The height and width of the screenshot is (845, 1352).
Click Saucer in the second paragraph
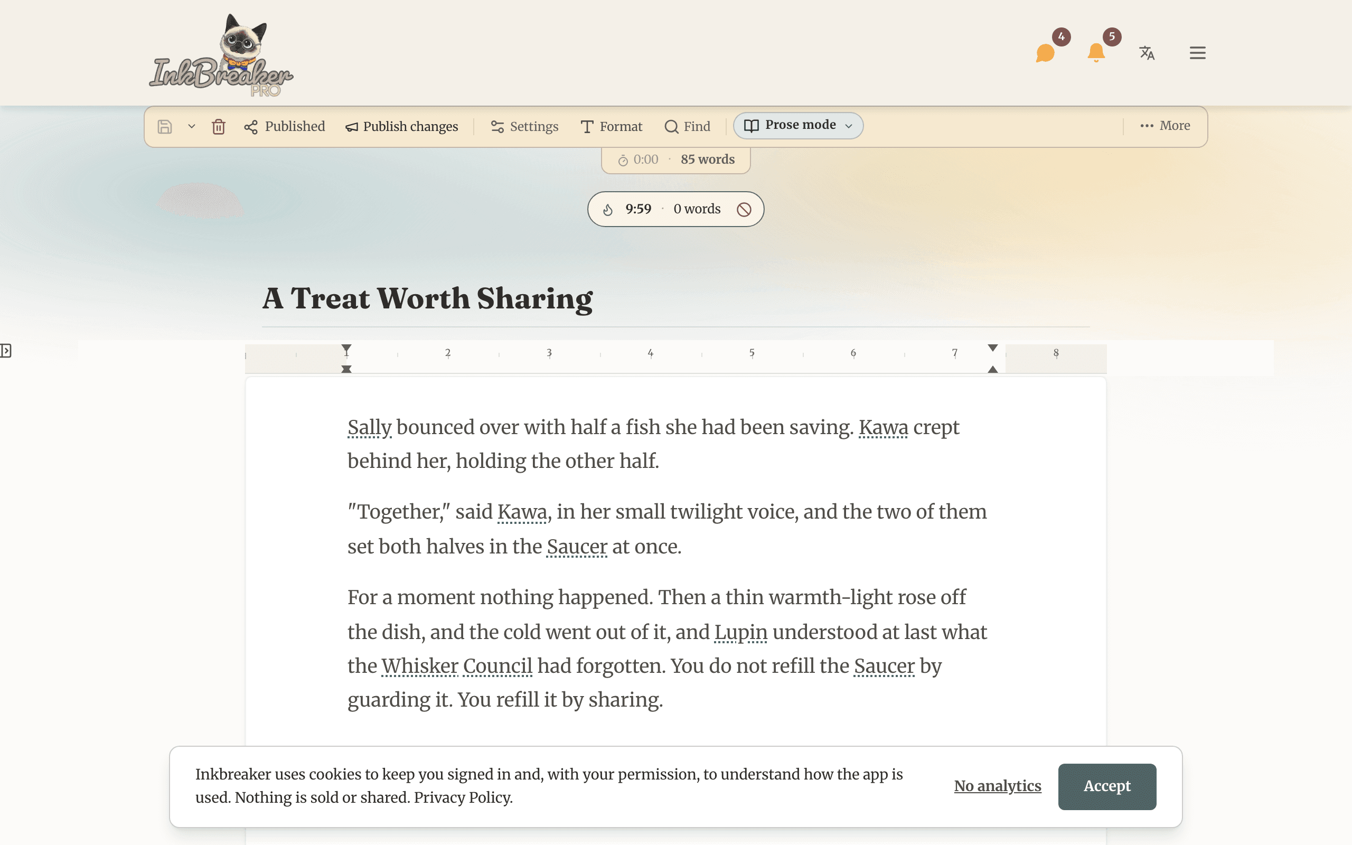577,547
